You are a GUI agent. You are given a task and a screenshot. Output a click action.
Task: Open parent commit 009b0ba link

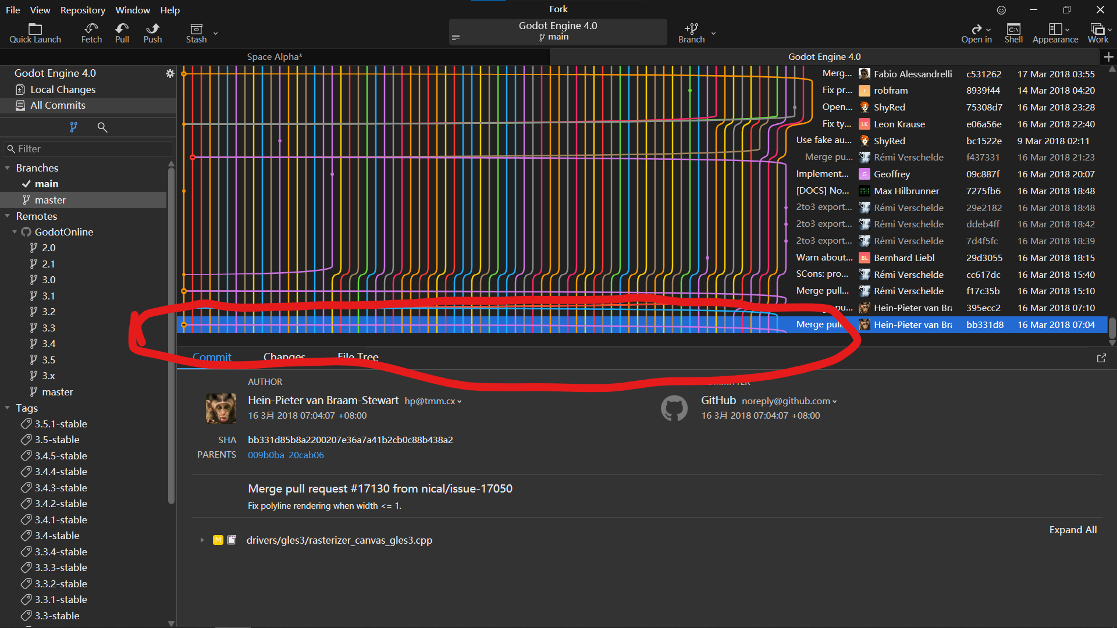[x=265, y=455]
